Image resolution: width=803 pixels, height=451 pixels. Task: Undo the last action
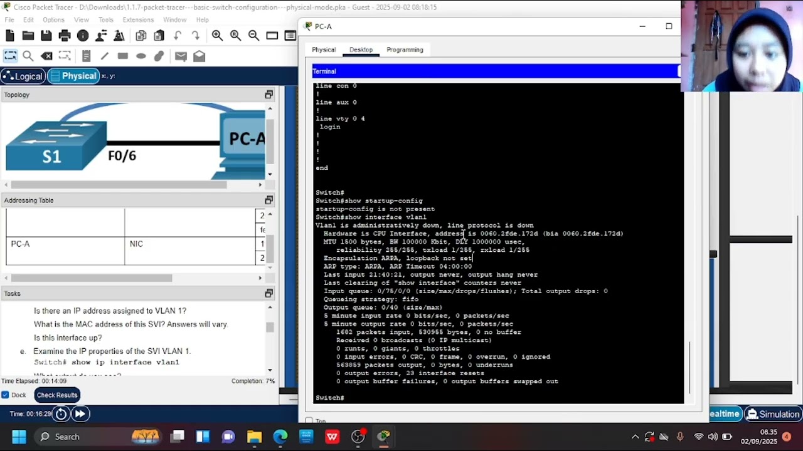pyautogui.click(x=178, y=36)
